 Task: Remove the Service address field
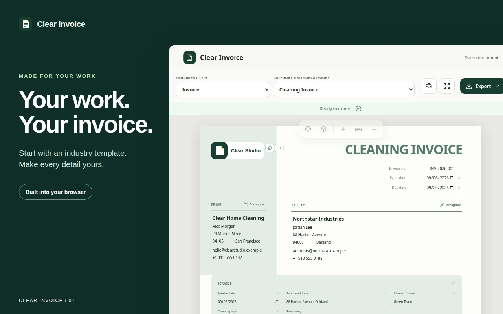click(385, 294)
